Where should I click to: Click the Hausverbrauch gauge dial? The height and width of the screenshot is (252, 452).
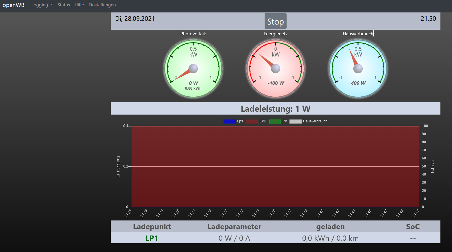pyautogui.click(x=358, y=69)
